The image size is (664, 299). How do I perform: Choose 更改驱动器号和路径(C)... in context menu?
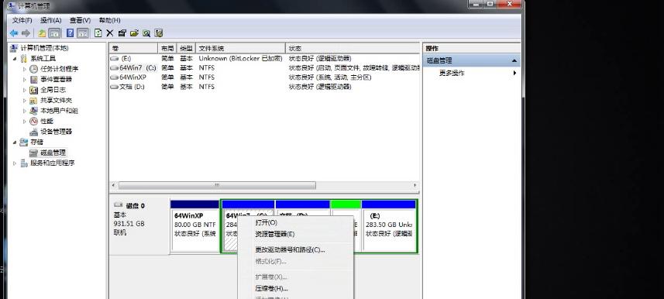click(290, 249)
